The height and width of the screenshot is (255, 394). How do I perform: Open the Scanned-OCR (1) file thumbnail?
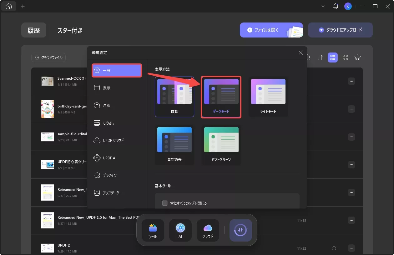(x=48, y=81)
